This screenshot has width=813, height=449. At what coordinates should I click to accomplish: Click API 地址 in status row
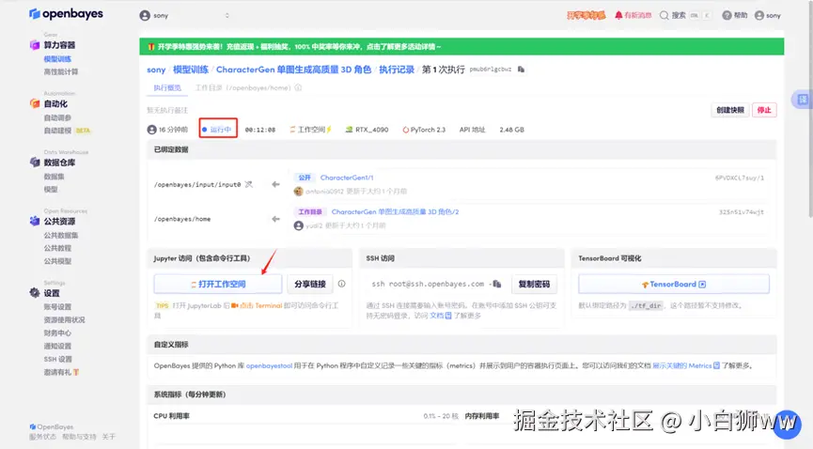pos(473,130)
